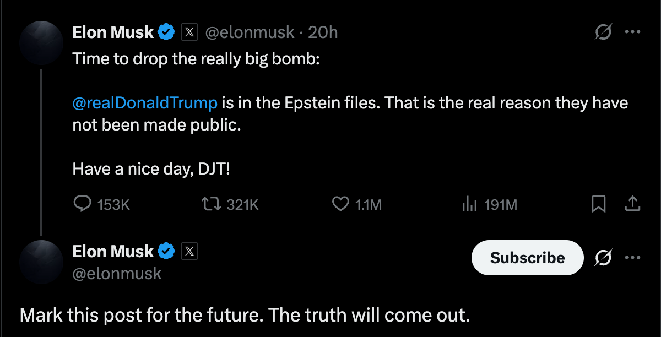This screenshot has height=337, width=661.
Task: Open Grok icon on the top post
Action: click(x=603, y=33)
